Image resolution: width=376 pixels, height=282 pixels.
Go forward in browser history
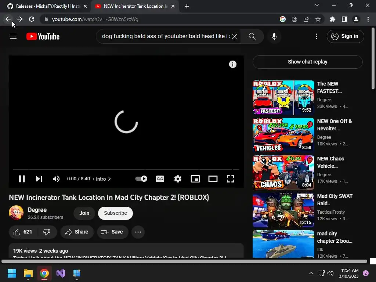20,19
